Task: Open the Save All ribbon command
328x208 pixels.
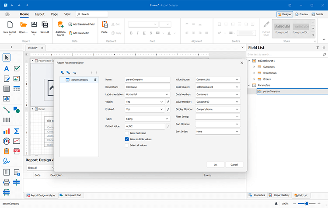Action: 45,25
